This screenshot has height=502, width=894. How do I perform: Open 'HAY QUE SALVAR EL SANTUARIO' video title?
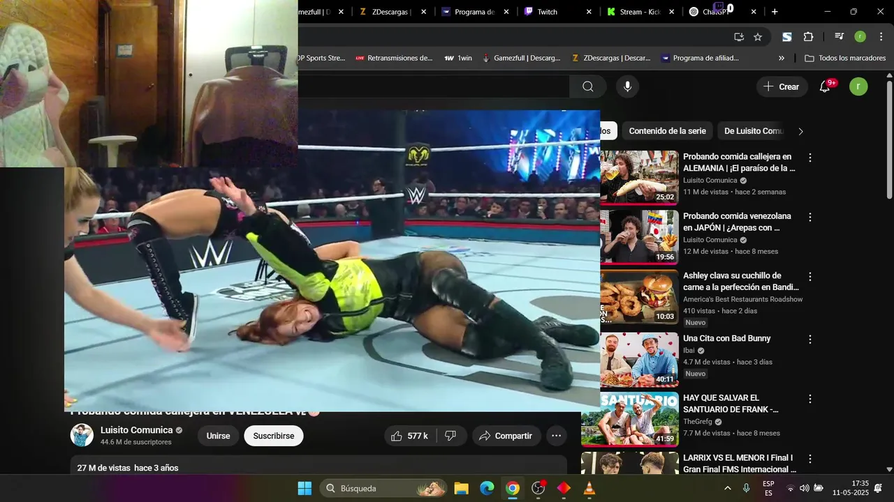click(x=731, y=404)
